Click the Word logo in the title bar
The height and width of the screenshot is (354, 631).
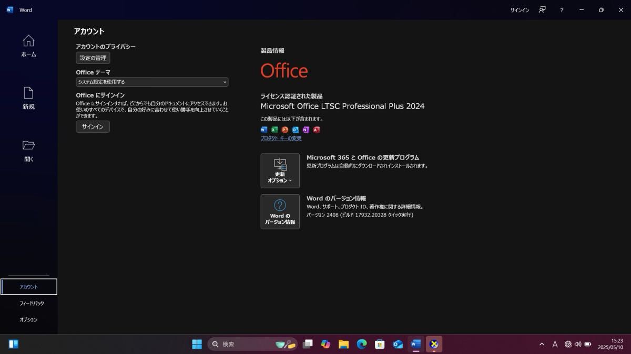[x=10, y=10]
